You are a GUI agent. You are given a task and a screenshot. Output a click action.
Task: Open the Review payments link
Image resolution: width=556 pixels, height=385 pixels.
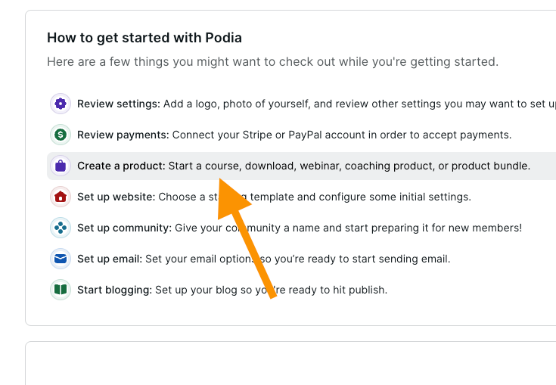point(123,135)
